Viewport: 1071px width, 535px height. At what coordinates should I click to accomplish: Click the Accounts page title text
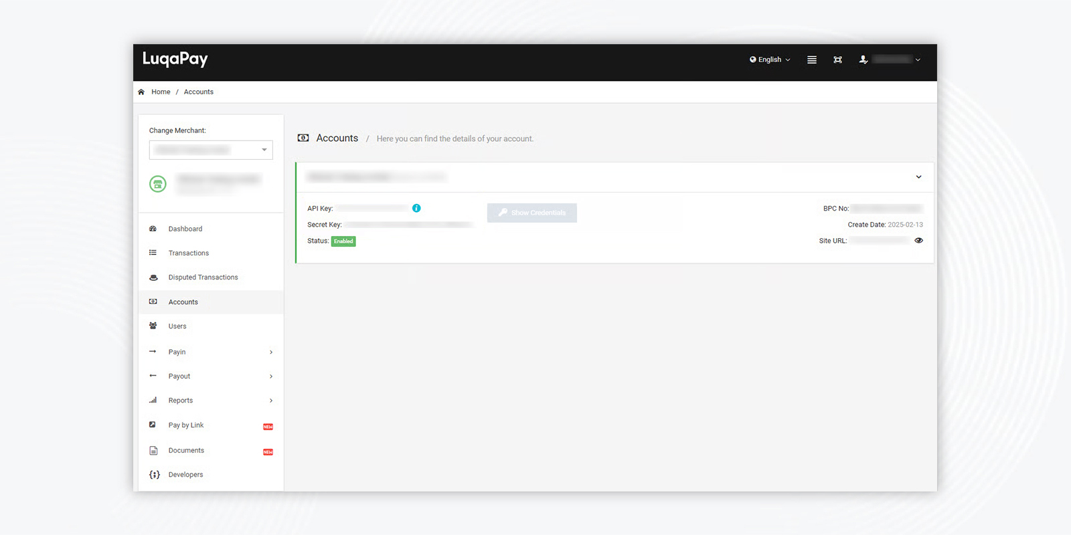[337, 138]
